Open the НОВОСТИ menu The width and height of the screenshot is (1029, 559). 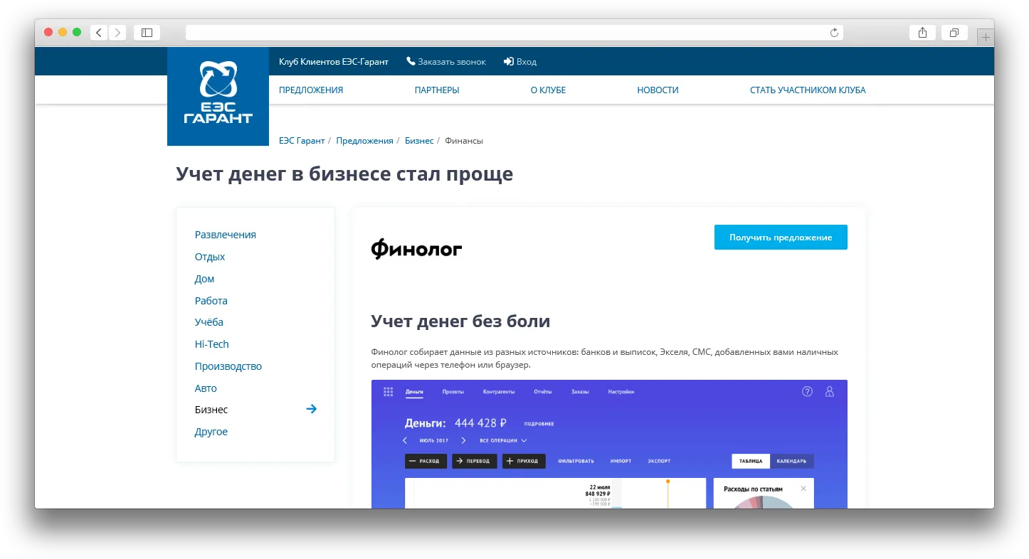[658, 90]
